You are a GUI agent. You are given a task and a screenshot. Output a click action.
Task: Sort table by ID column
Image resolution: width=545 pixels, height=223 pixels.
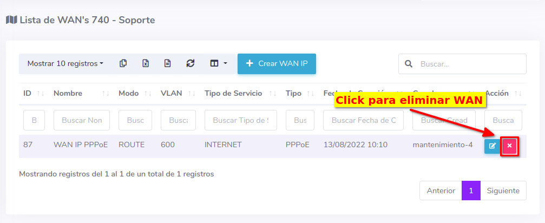(x=34, y=93)
